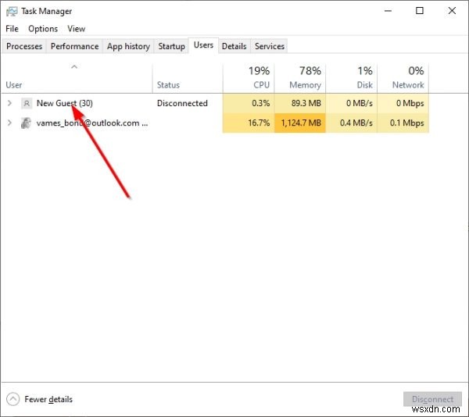Image resolution: width=469 pixels, height=417 pixels.
Task: Sort by the Network column header
Action: point(403,78)
